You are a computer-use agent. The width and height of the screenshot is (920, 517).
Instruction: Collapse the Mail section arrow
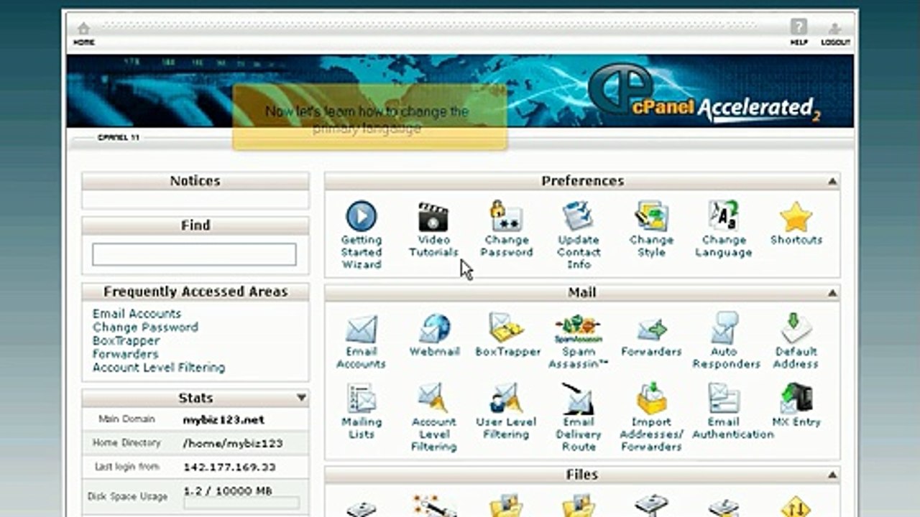pos(832,293)
